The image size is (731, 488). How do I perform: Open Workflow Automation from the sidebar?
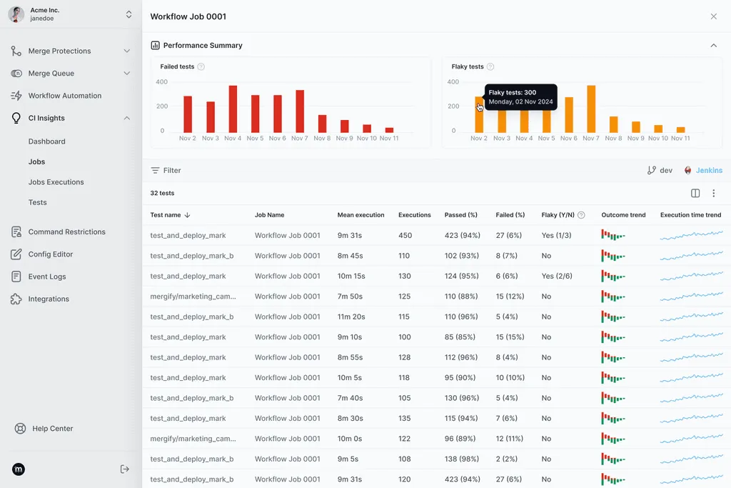64,96
